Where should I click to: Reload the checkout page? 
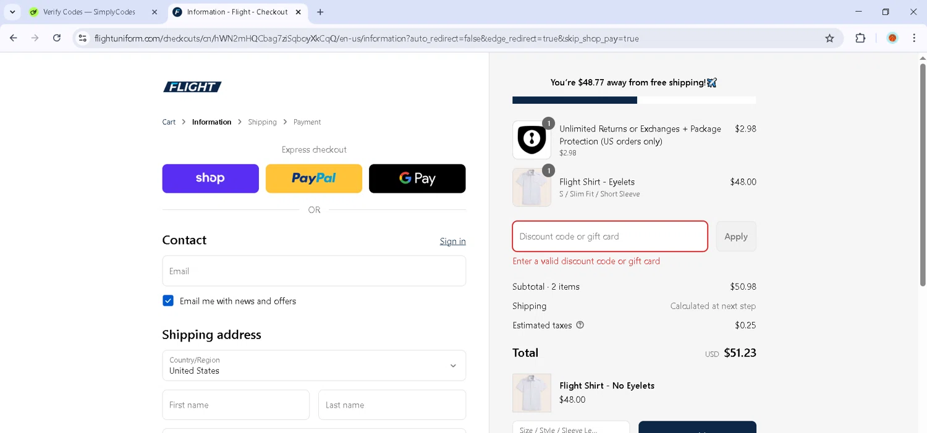(57, 38)
